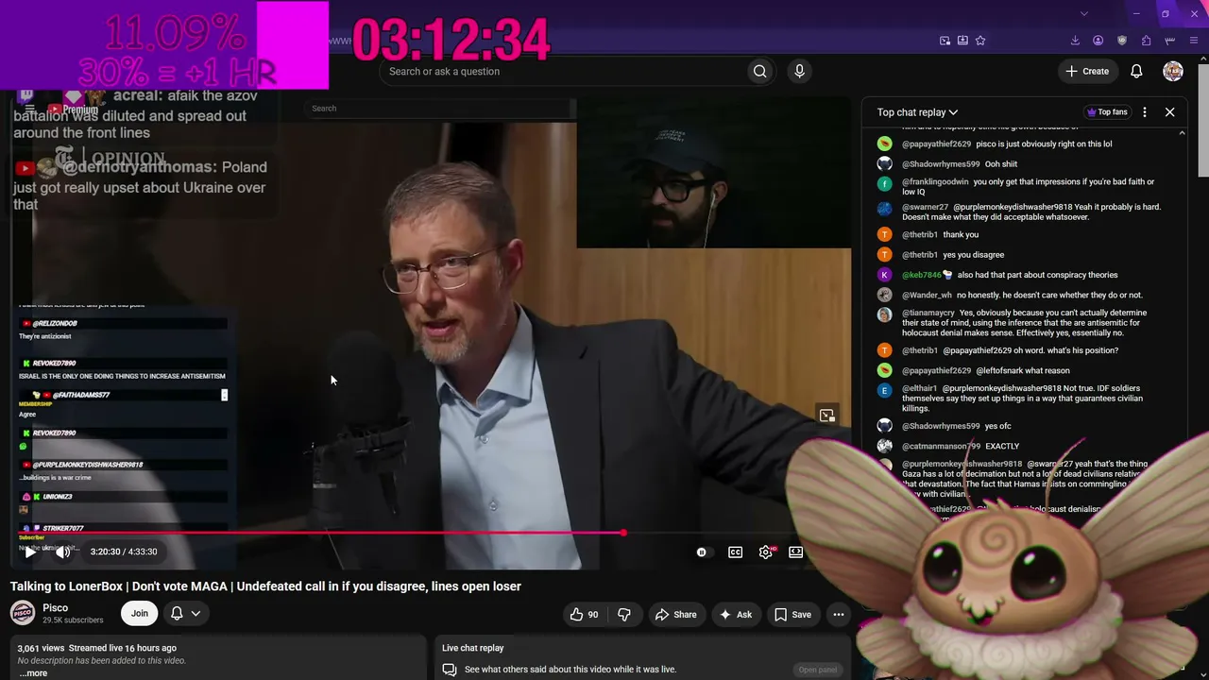This screenshot has height=680, width=1209.
Task: Select the 'thank you' message by @thetrib1
Action: click(961, 235)
